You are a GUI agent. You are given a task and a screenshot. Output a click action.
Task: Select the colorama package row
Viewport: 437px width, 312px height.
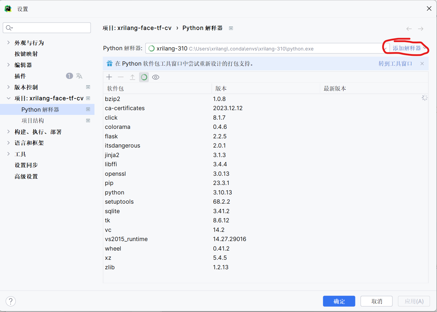pos(266,127)
